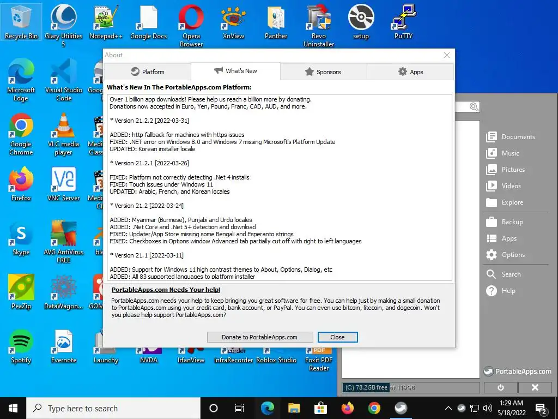Select VNC Server desktop icon

click(x=63, y=184)
